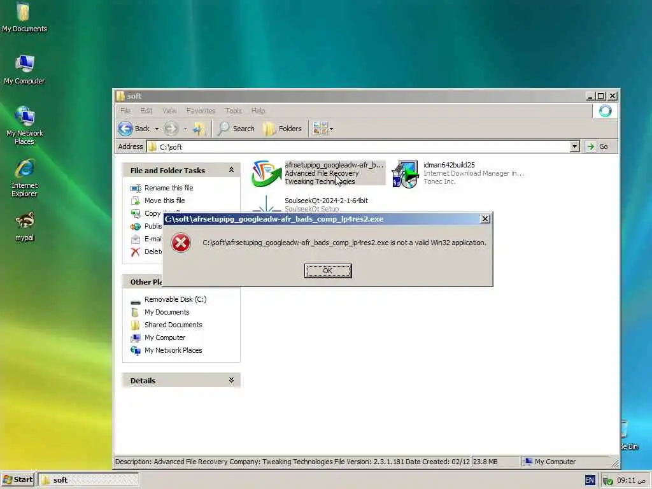Image resolution: width=652 pixels, height=489 pixels.
Task: Expand the Details panel
Action: point(231,381)
